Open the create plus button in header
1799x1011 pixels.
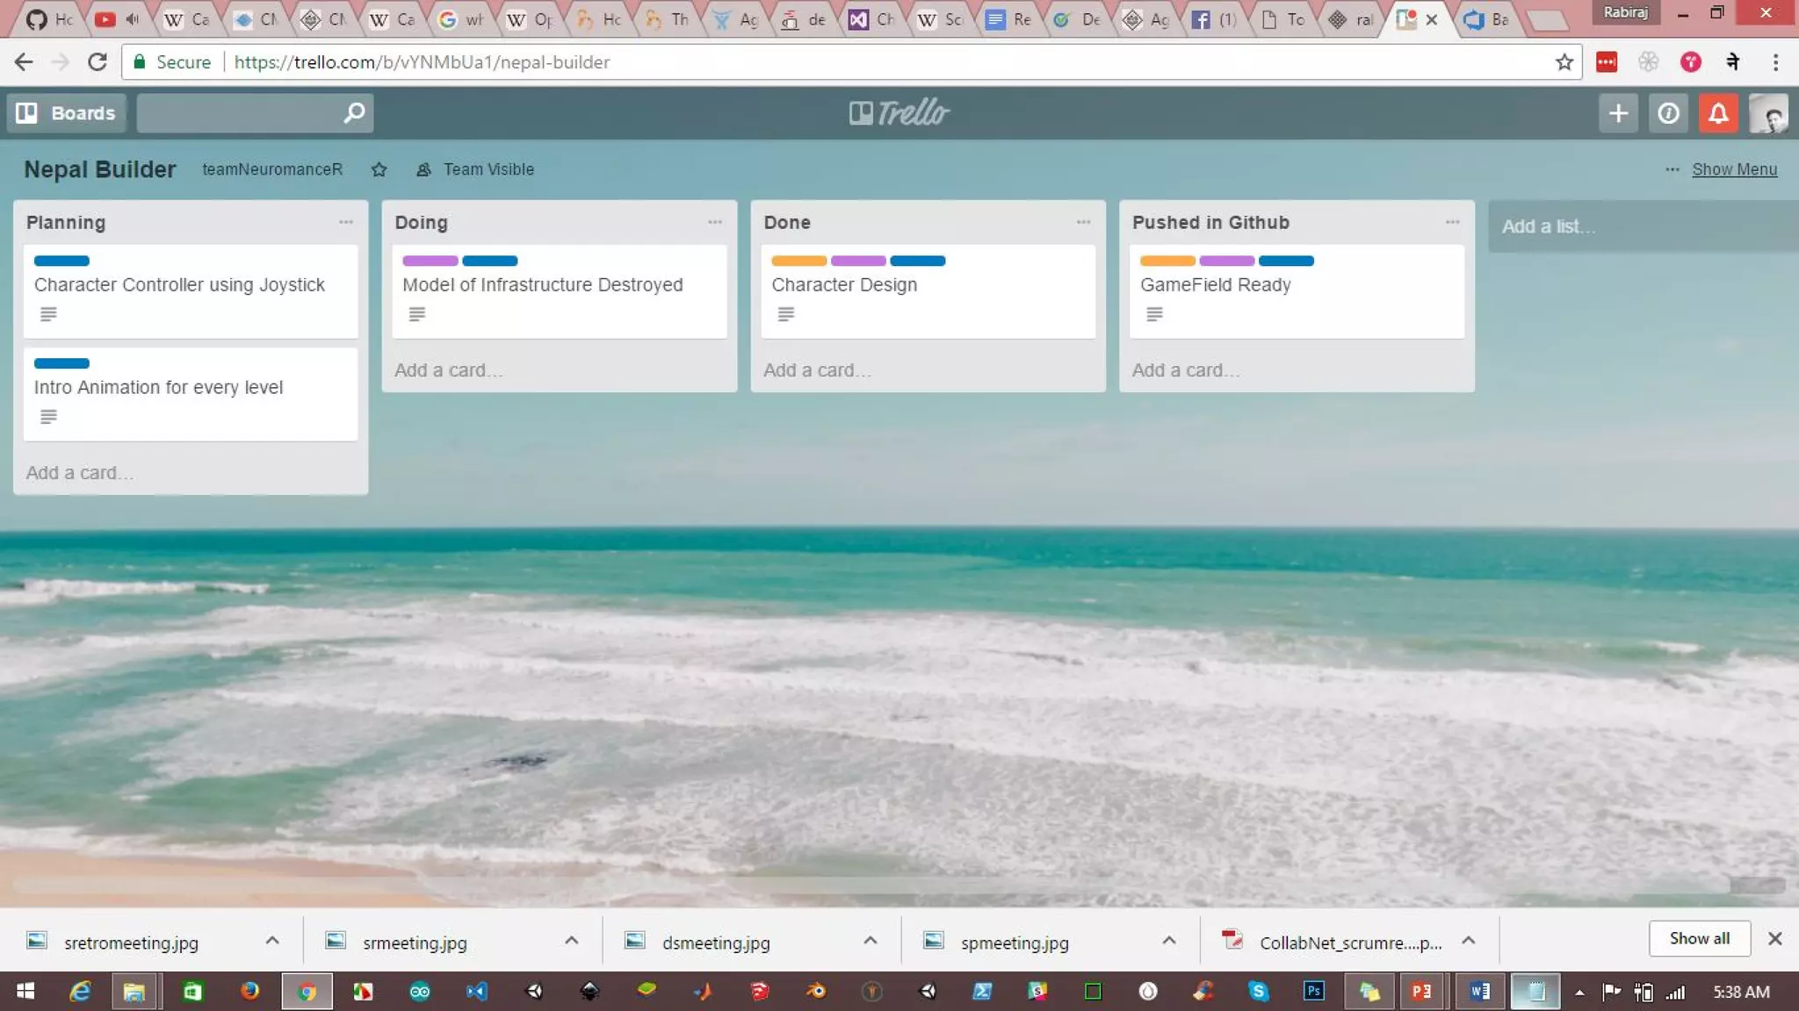tap(1618, 113)
